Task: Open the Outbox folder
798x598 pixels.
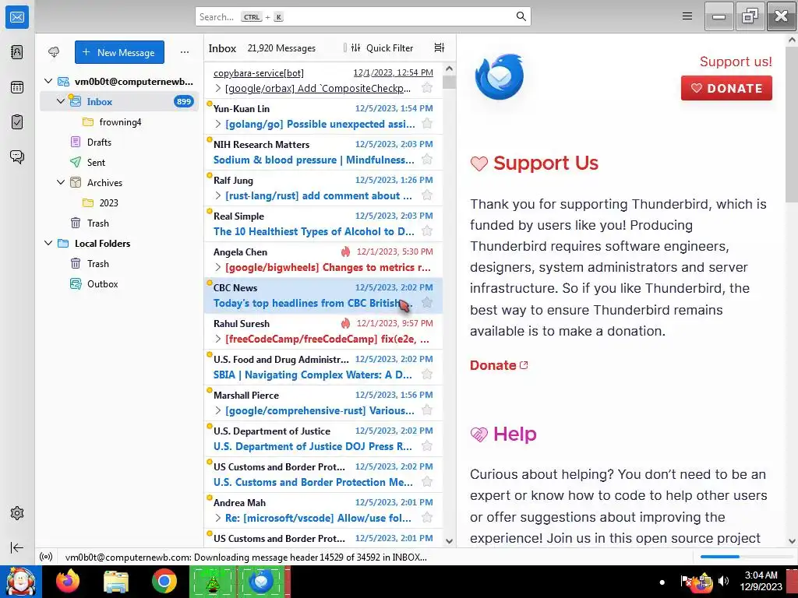Action: 119,283
